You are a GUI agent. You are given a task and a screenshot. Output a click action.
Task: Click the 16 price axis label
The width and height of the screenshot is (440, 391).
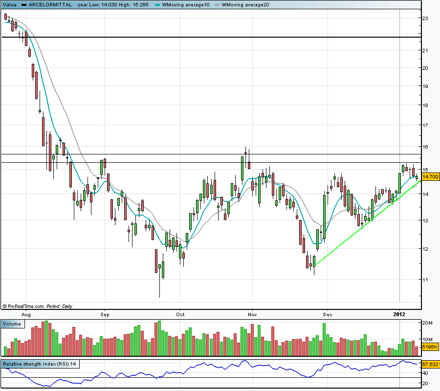tap(425, 147)
